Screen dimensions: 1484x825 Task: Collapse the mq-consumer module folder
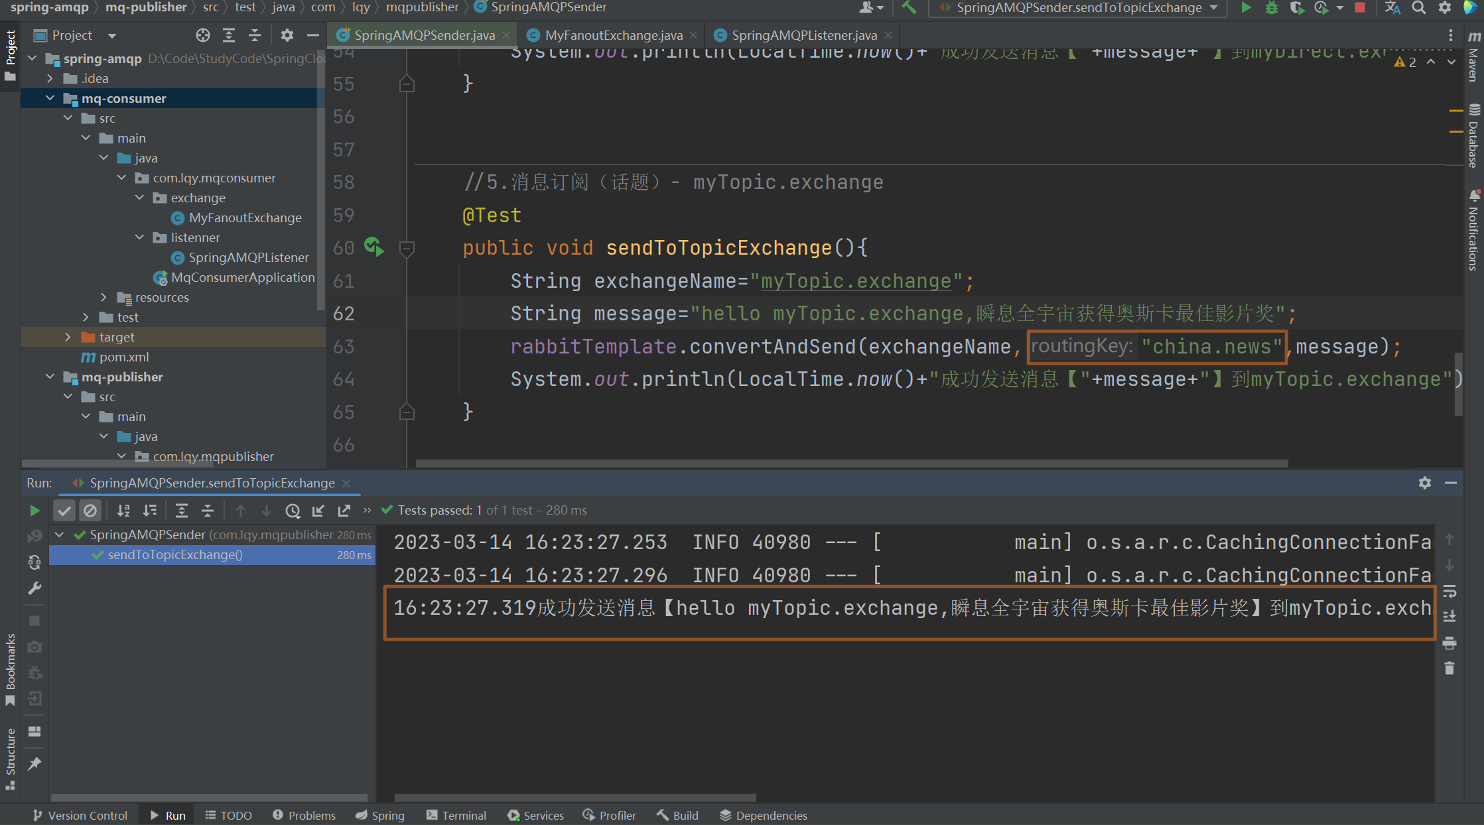[50, 98]
